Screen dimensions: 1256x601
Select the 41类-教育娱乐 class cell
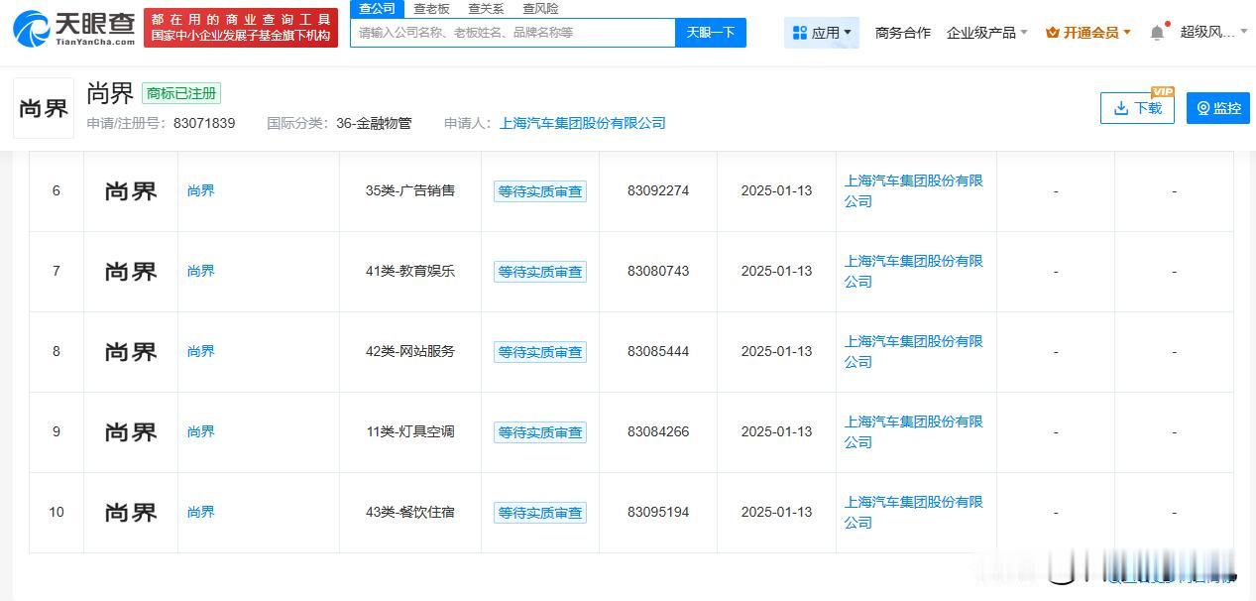pyautogui.click(x=410, y=271)
